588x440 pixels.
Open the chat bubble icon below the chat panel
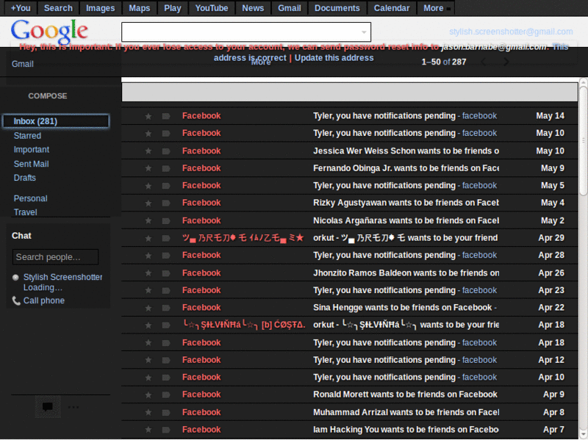coord(48,407)
